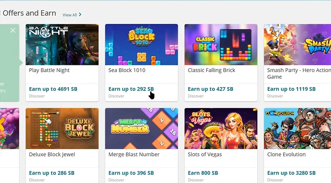Click Discover under Classic Falling Brick

196,96
